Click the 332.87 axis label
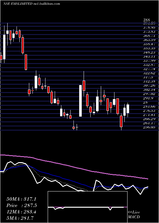Image resolution: width=159 pixels, height=223 pixels. [149, 65]
